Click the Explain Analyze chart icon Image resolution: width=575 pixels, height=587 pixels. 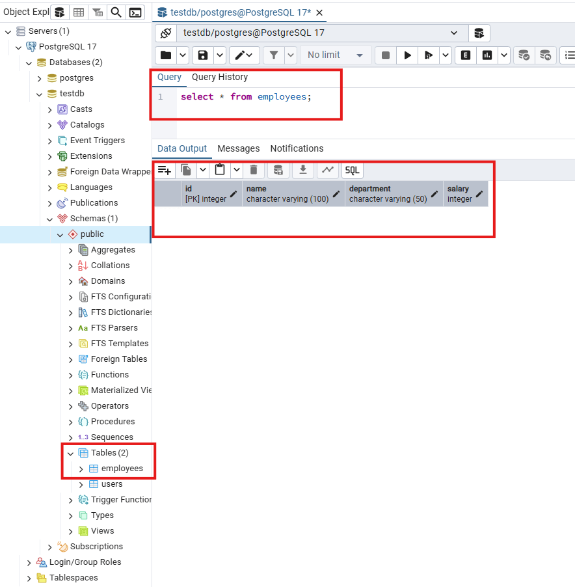(x=487, y=55)
